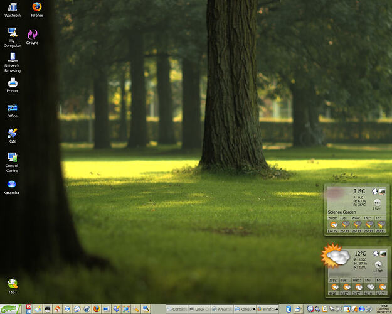
Task: Click the dark globe browser icon in the panel
Action: coord(87,309)
